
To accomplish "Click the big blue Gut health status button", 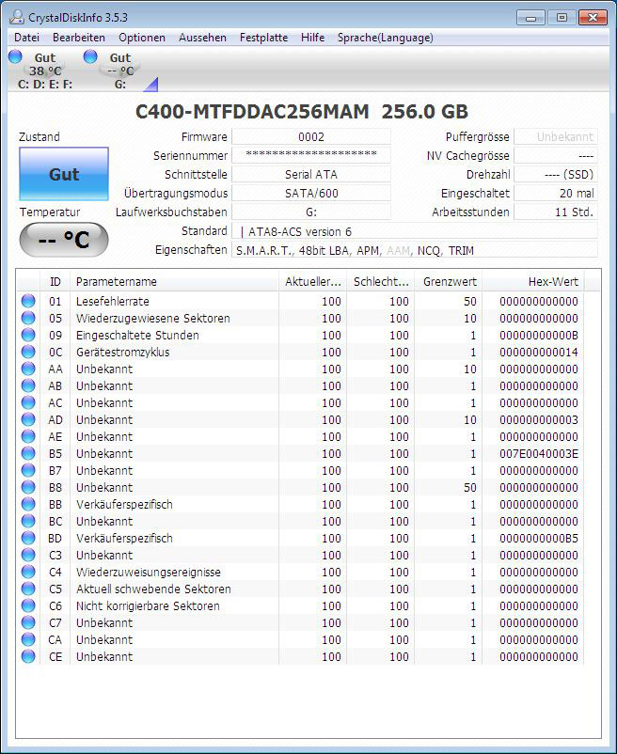I will click(x=64, y=174).
